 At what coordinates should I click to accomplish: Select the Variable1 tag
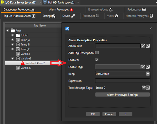coord(26,58)
